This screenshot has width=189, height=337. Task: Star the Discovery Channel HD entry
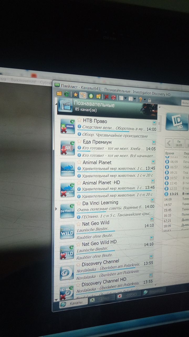(x=78, y=285)
